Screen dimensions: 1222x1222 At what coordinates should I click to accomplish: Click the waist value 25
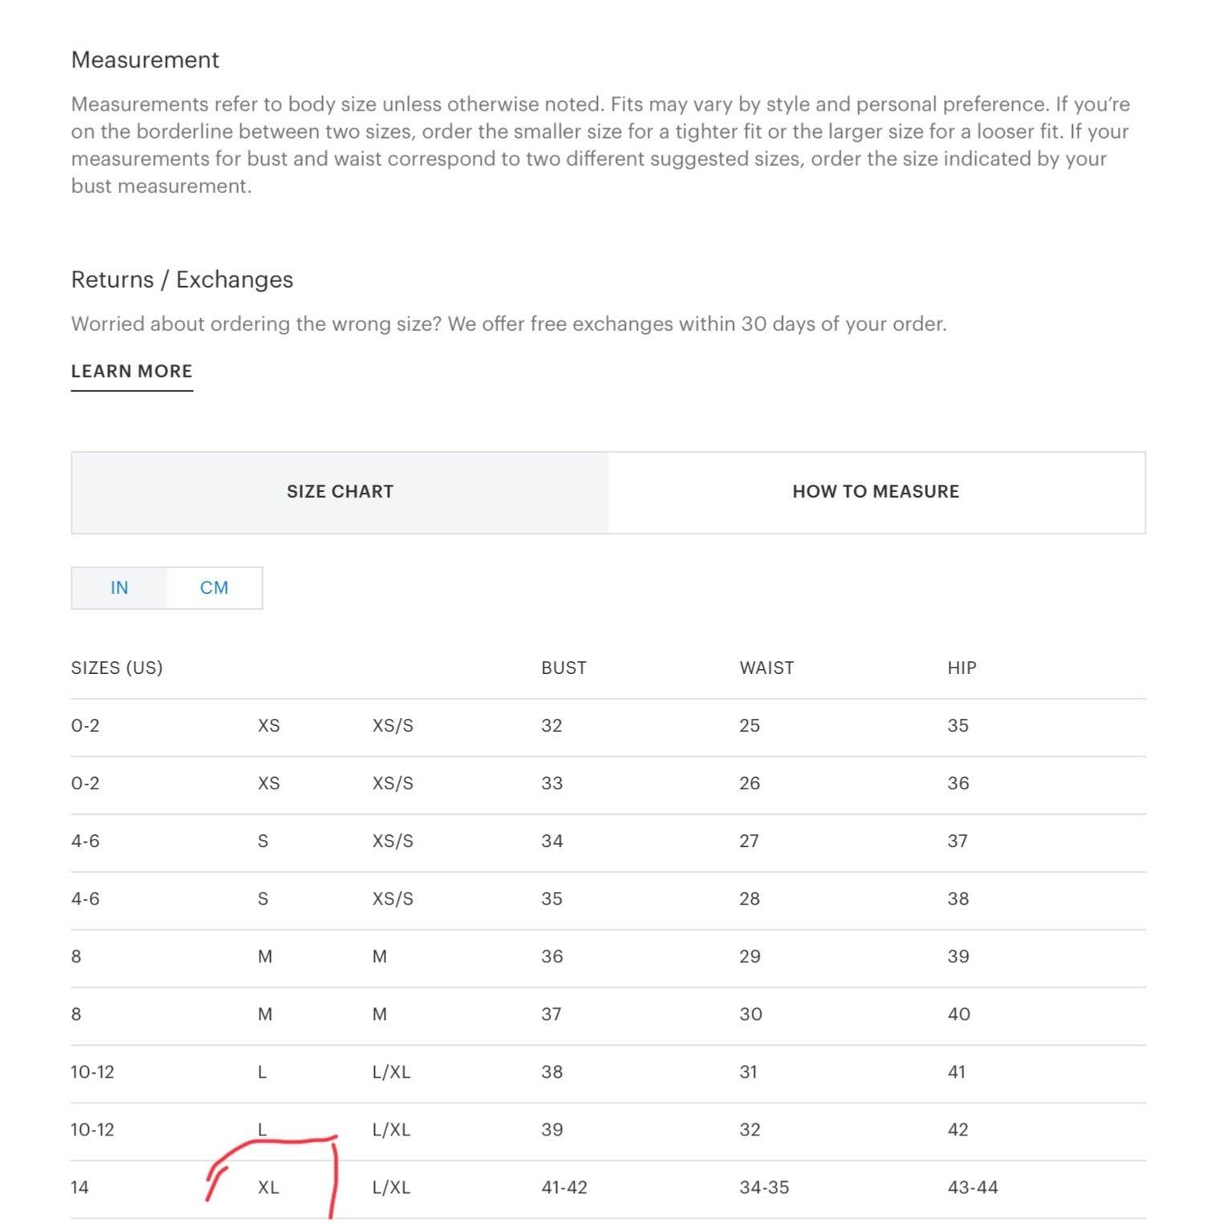(750, 726)
